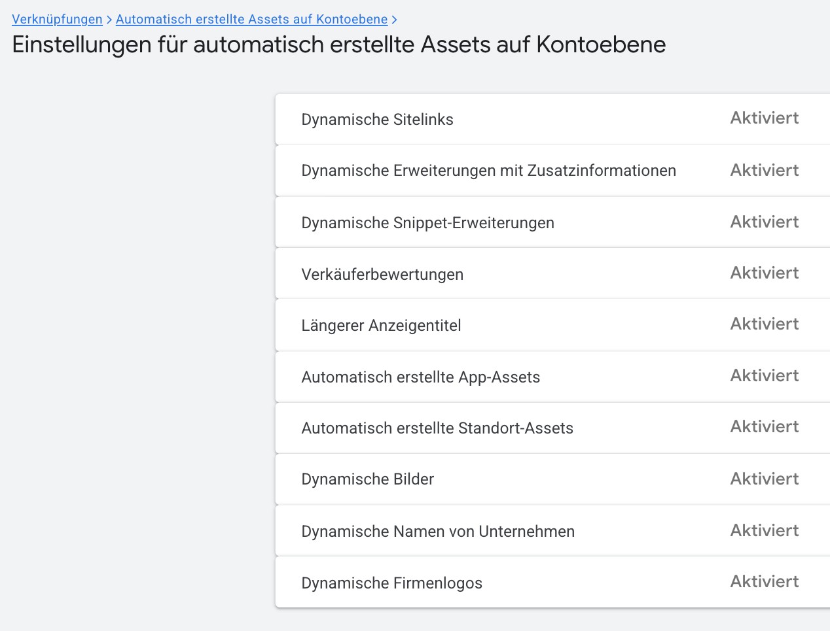Expand the Dynamische Bilder setting

(x=367, y=479)
